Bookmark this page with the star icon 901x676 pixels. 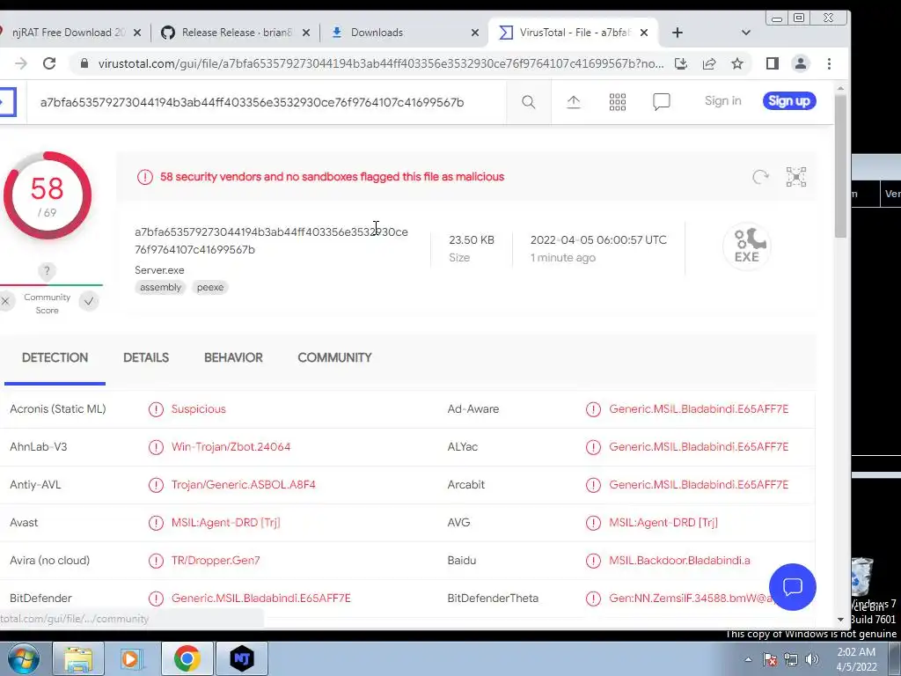[x=737, y=63]
